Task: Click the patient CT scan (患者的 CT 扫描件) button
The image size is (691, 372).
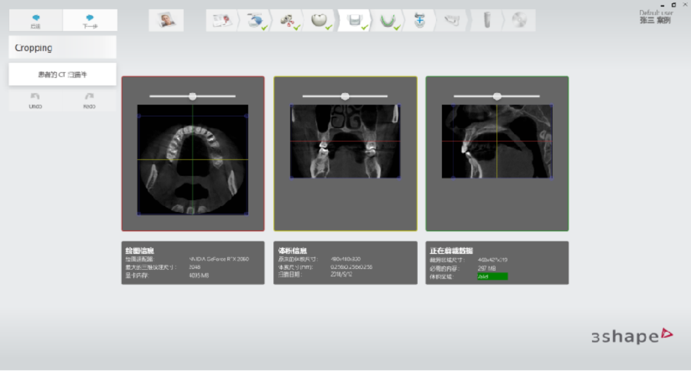Action: pyautogui.click(x=63, y=75)
